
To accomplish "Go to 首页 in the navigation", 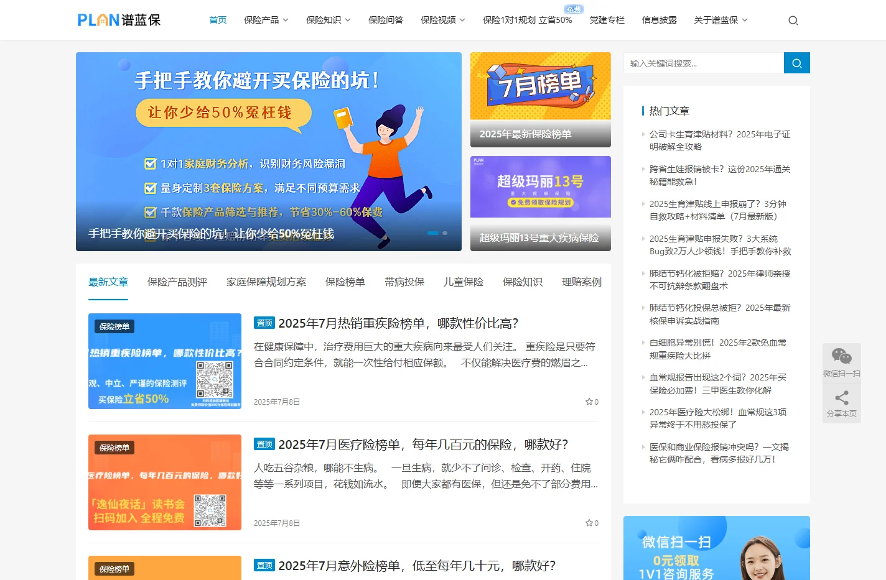I will tap(218, 20).
